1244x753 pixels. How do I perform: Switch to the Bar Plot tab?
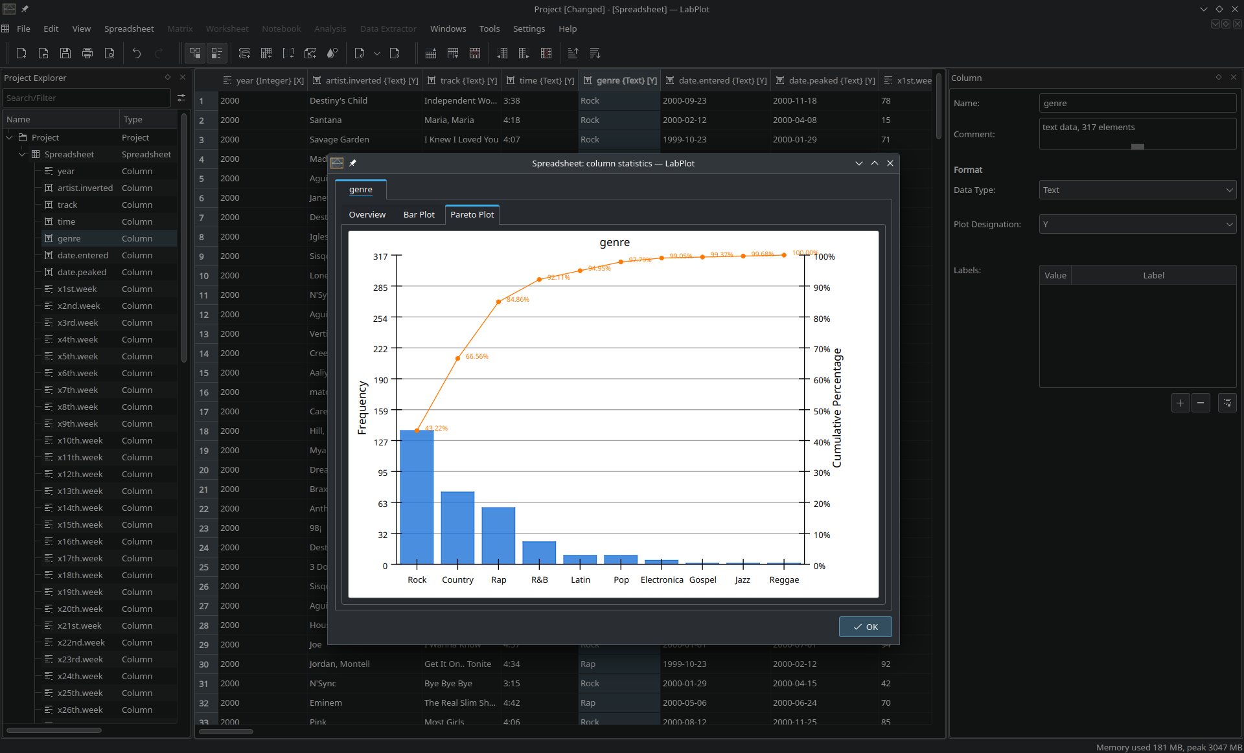click(419, 214)
